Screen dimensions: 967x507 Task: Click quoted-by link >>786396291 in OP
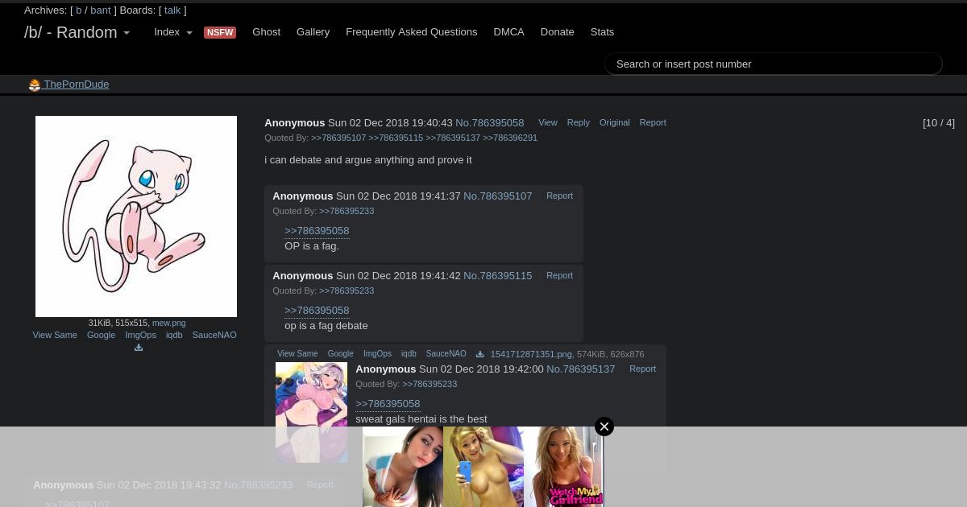(x=510, y=138)
